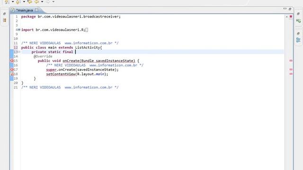The width and height of the screenshot is (303, 170).
Task: Click the collapsed import placeholder box
Action: 87,30
